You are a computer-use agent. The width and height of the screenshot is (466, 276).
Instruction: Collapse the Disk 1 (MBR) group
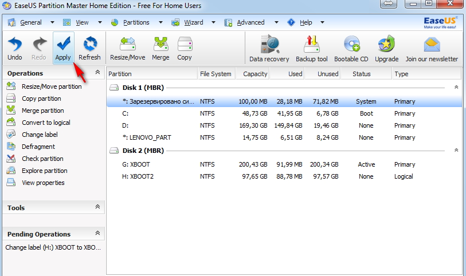click(x=456, y=87)
